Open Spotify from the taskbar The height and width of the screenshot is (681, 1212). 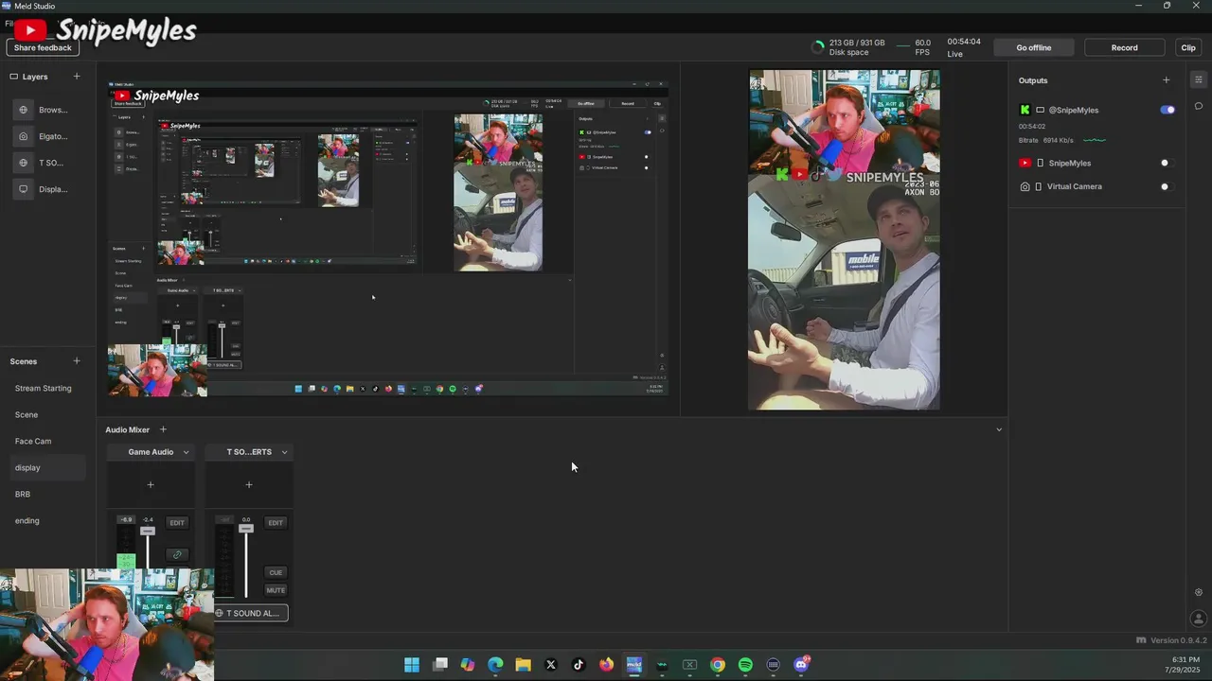click(x=745, y=665)
